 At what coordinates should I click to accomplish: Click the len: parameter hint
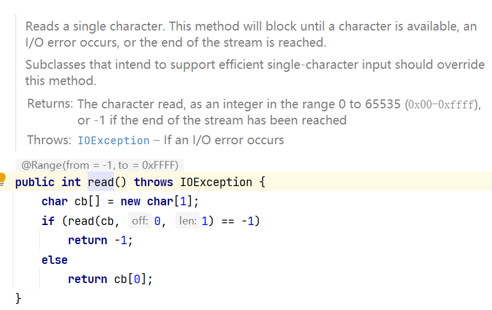click(x=188, y=221)
